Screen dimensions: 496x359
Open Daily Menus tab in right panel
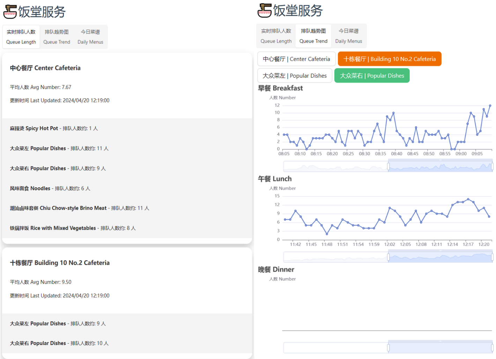pos(349,36)
